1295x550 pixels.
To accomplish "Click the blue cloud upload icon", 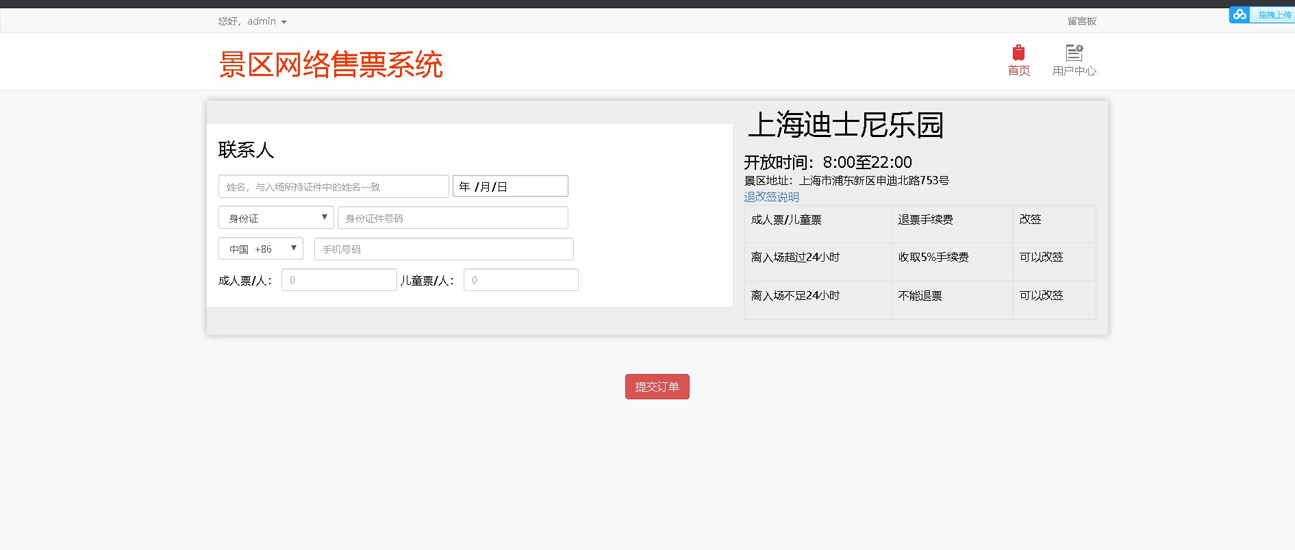I will (x=1240, y=14).
